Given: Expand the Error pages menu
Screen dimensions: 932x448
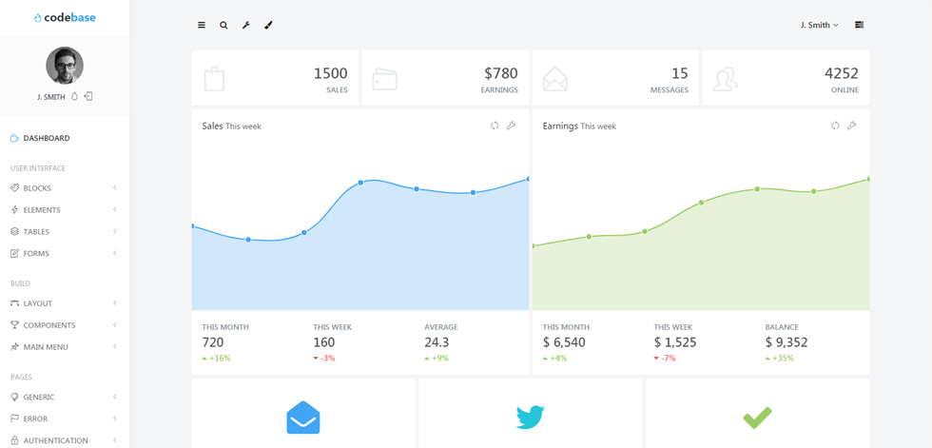Looking at the screenshot, I should (65, 419).
